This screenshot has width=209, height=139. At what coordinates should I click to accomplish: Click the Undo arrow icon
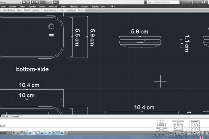(42, 2)
